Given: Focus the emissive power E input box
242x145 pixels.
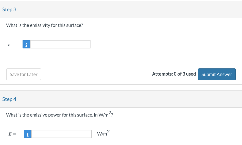Looking at the screenshot, I should [x=62, y=134].
